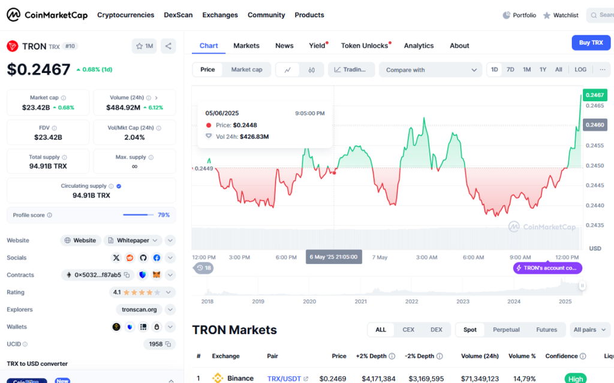Switch to the Markets tab
Image resolution: width=614 pixels, height=383 pixels.
[246, 45]
